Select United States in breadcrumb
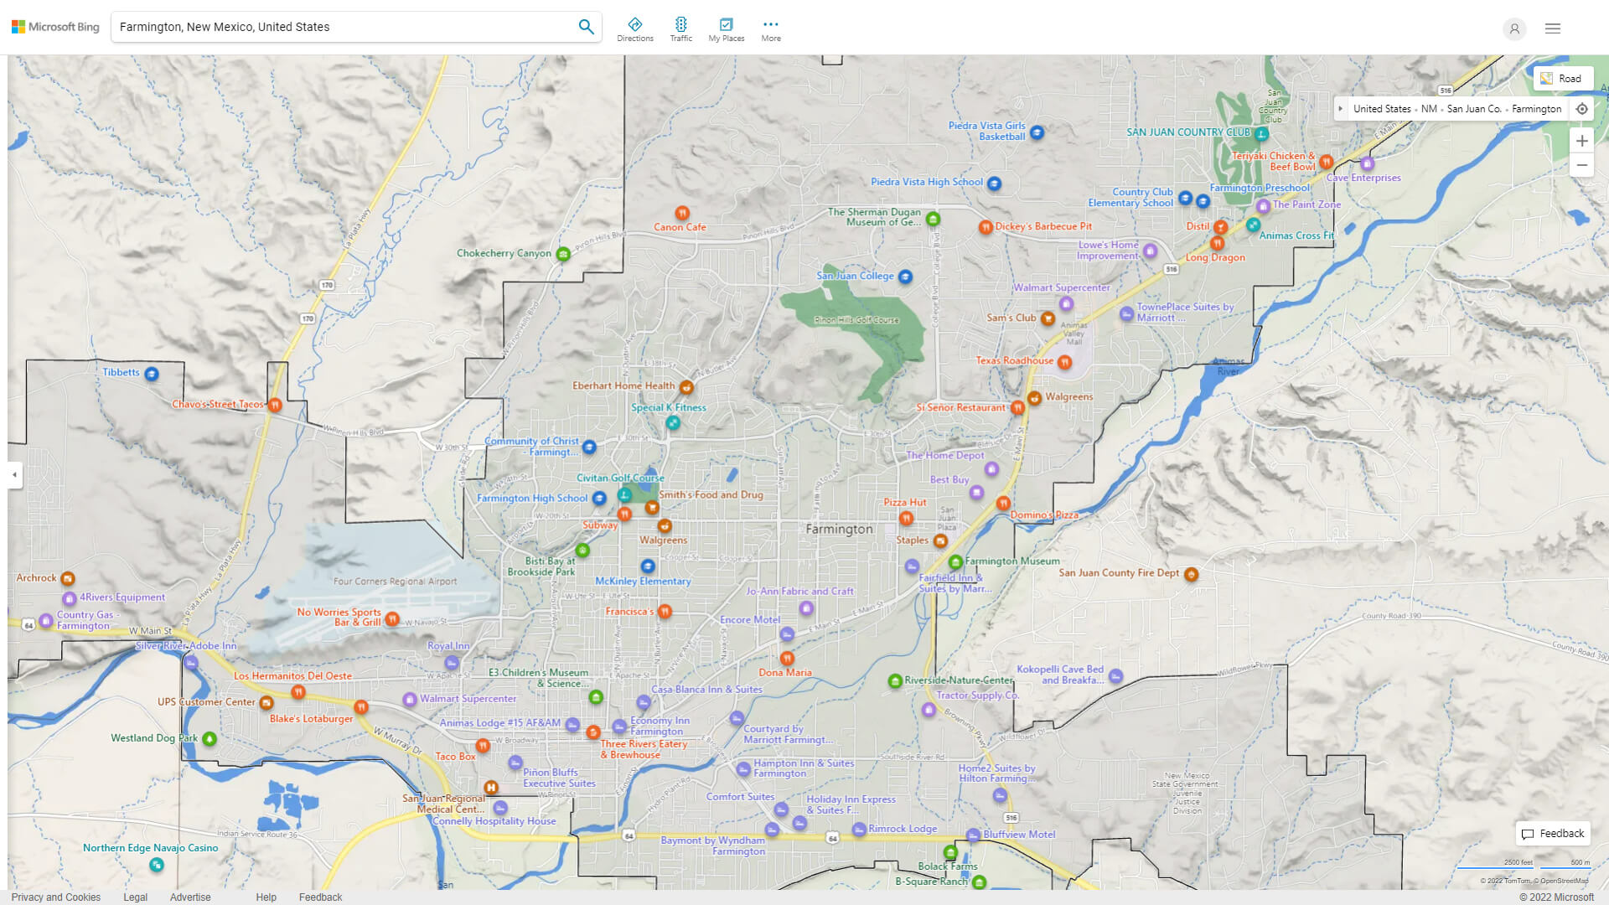The width and height of the screenshot is (1609, 905). point(1382,109)
